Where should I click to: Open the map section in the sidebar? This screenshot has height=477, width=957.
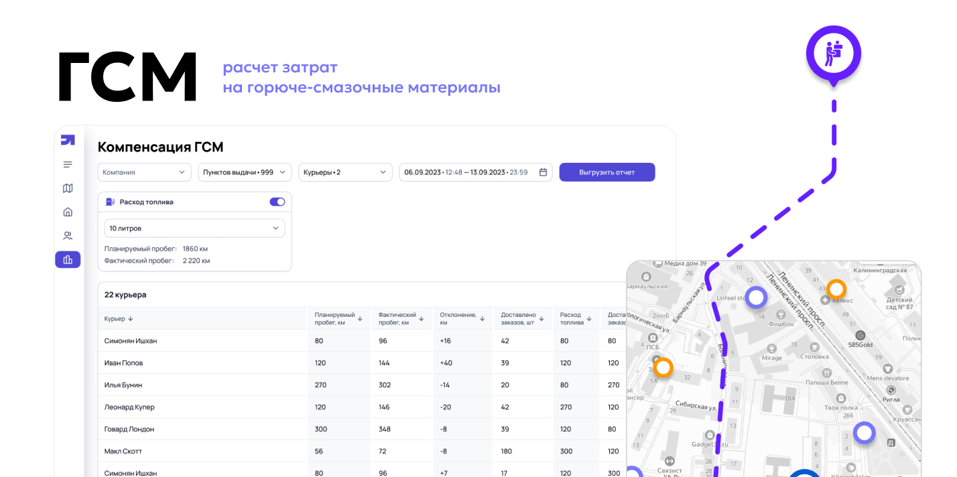pyautogui.click(x=68, y=188)
